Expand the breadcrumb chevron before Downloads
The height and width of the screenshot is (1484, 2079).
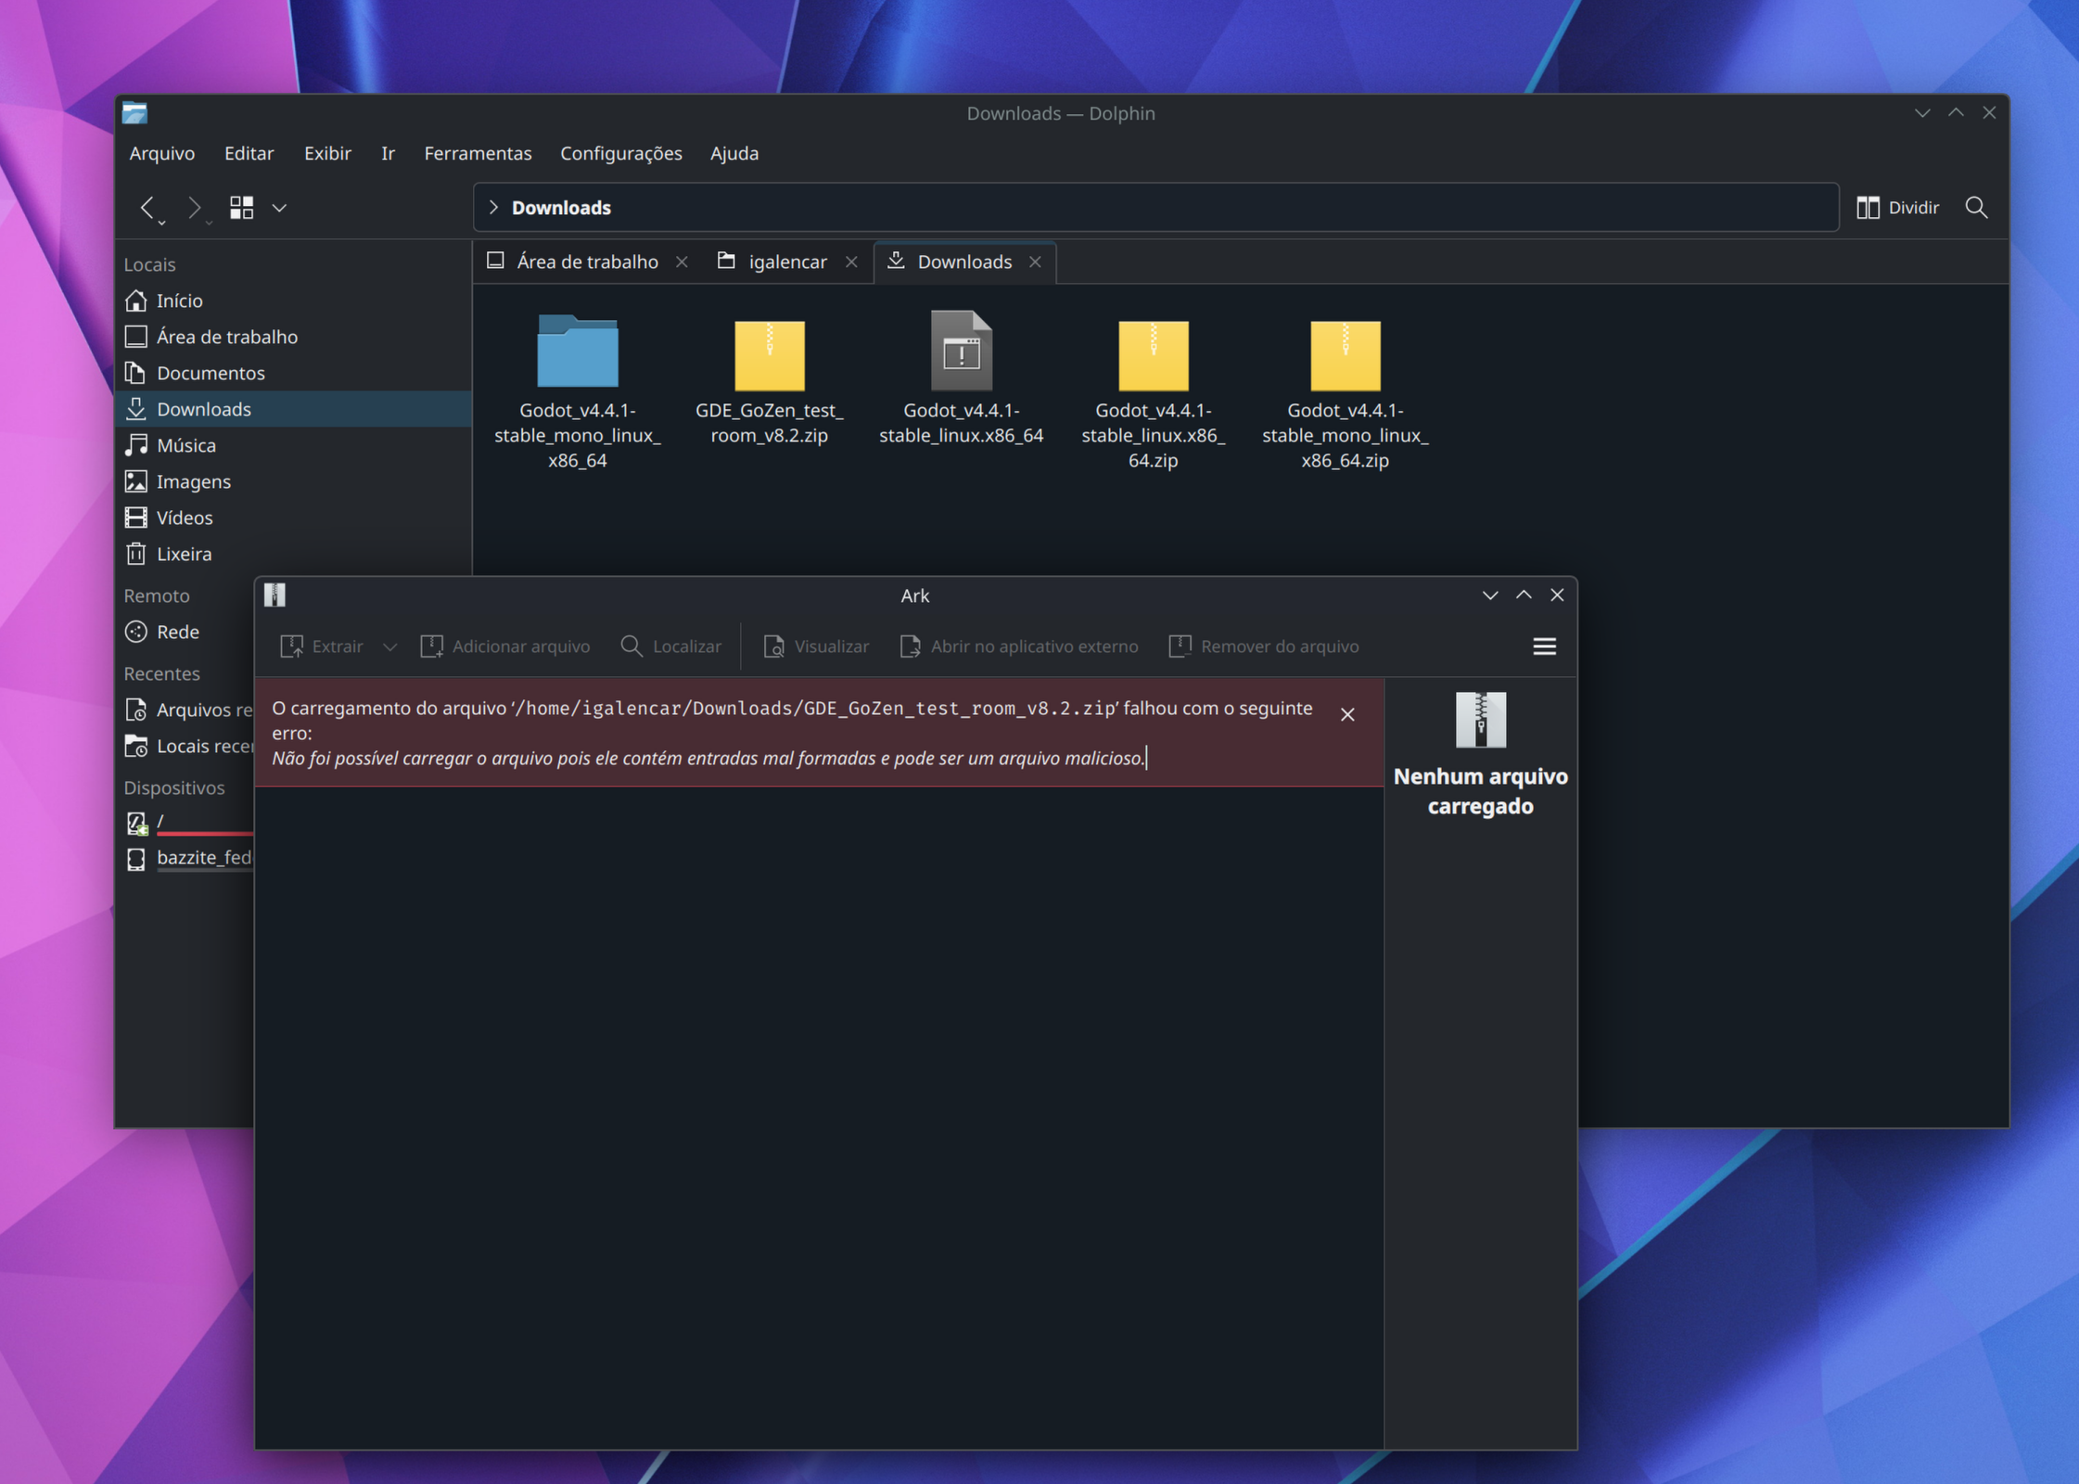(493, 207)
